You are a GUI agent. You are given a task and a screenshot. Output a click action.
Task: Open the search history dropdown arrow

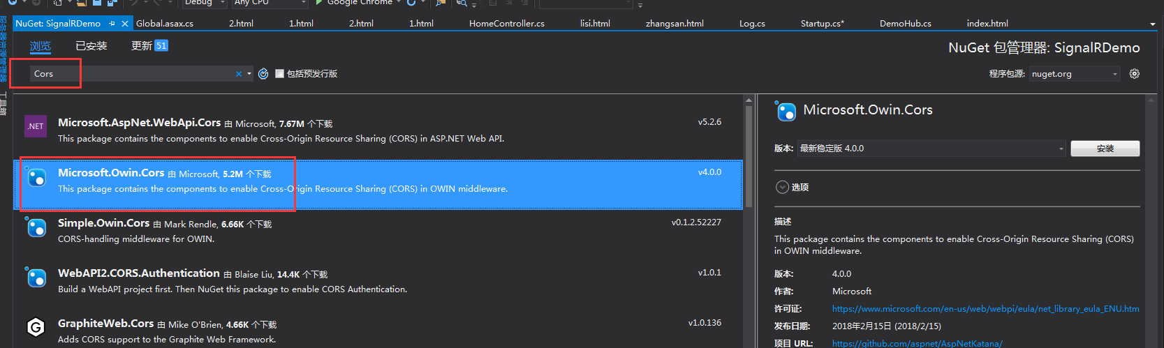(249, 74)
